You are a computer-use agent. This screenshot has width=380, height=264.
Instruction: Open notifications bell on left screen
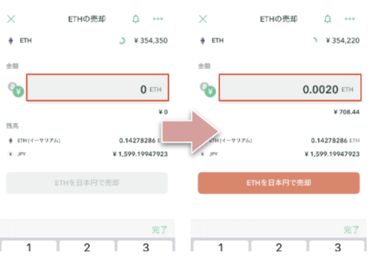tap(135, 19)
